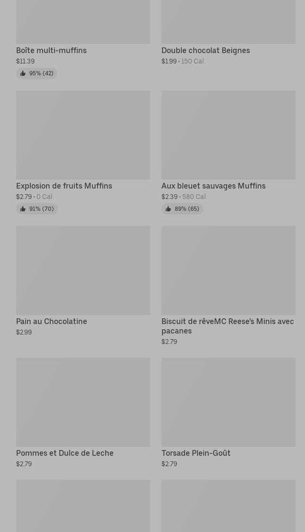Open the Torsade Plein-Goût product image
The height and width of the screenshot is (532, 305).
[228, 402]
